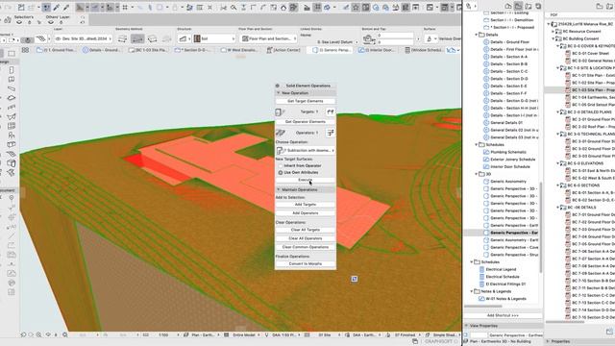Select BC 0-01 Cover Sheet layout

[590, 53]
